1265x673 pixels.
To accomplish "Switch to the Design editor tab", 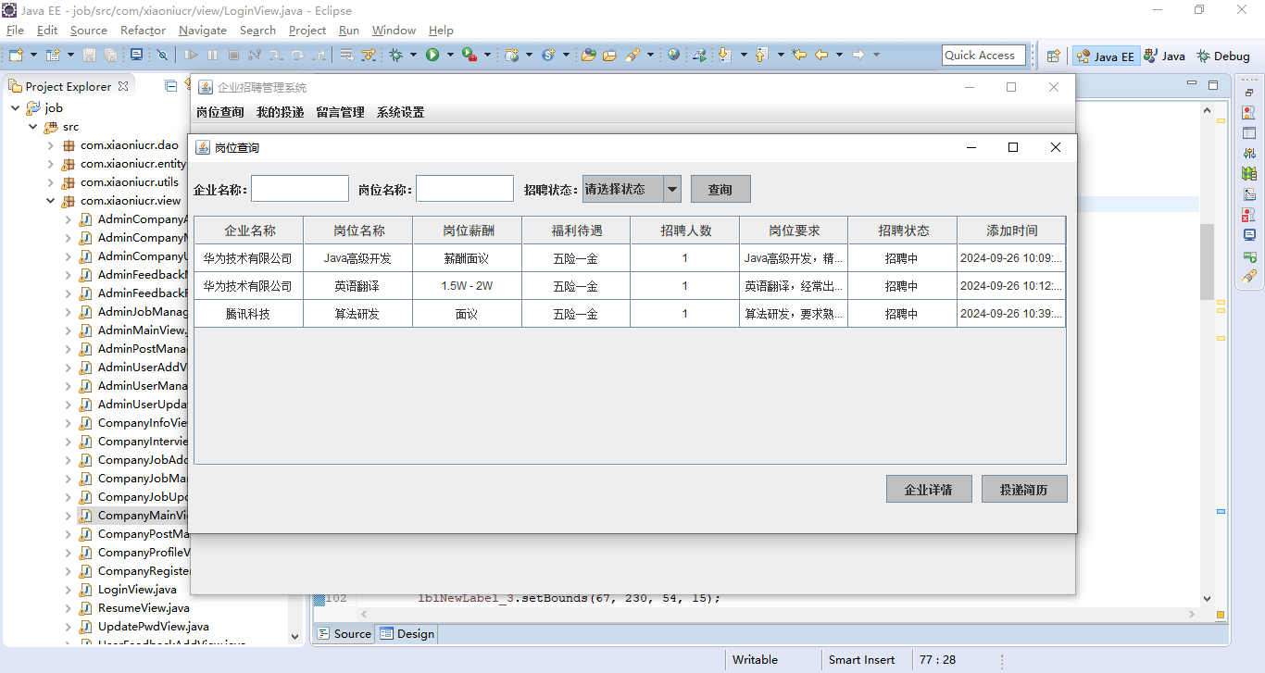I will pyautogui.click(x=407, y=633).
